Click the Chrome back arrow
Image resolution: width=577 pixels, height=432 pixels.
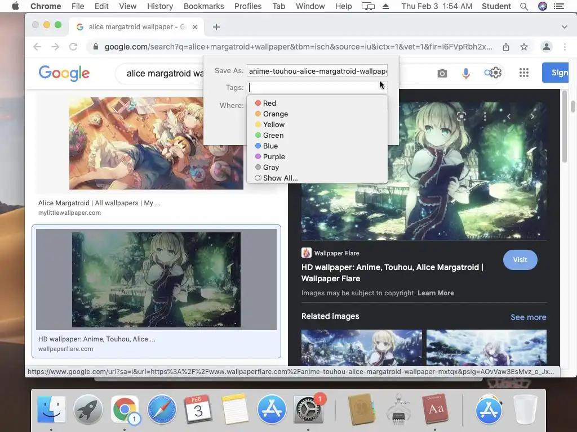coord(37,47)
